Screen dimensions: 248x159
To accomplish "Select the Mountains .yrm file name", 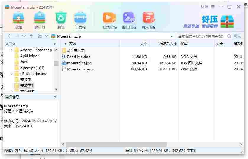I will tap(80, 69).
